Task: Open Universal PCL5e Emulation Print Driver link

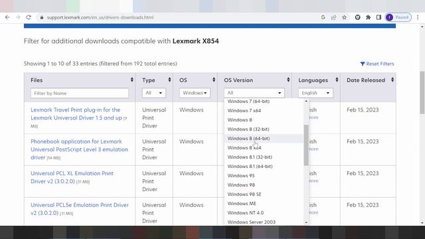Action: tap(80, 209)
